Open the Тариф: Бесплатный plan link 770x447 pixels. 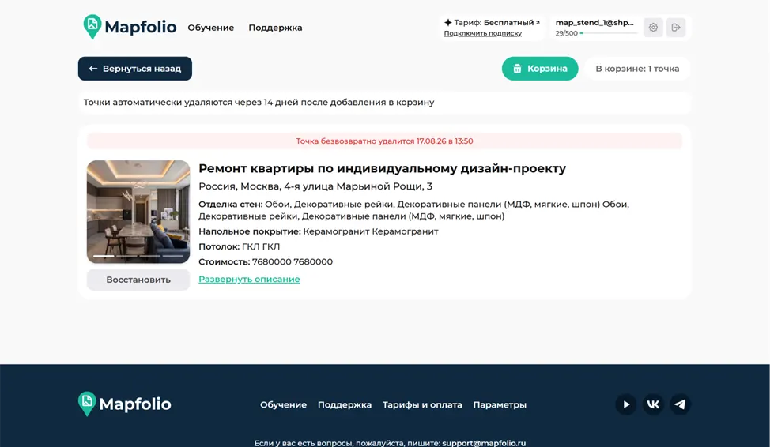pyautogui.click(x=492, y=23)
